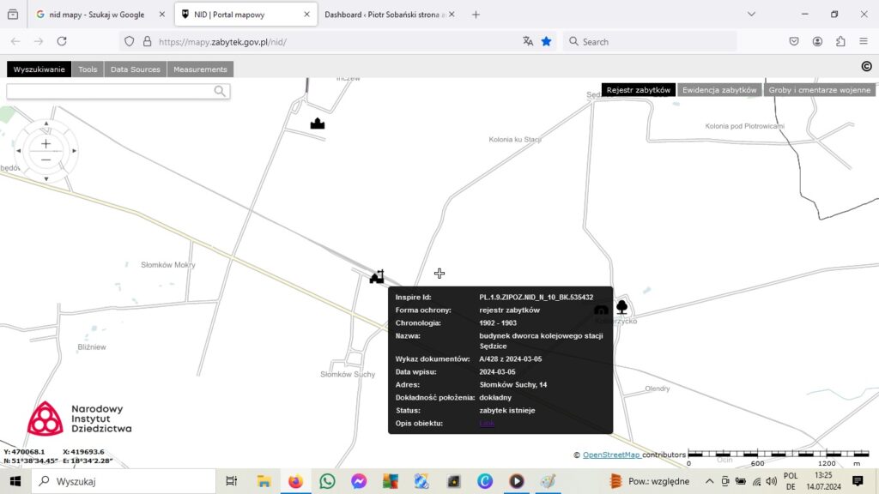Pan the map up using north arrow
Image resolution: width=879 pixels, height=494 pixels.
(46, 123)
